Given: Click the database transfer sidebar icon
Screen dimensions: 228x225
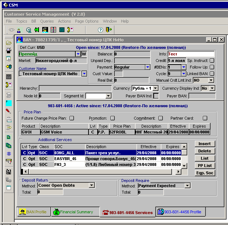Looking at the screenshot, I should [9, 180].
